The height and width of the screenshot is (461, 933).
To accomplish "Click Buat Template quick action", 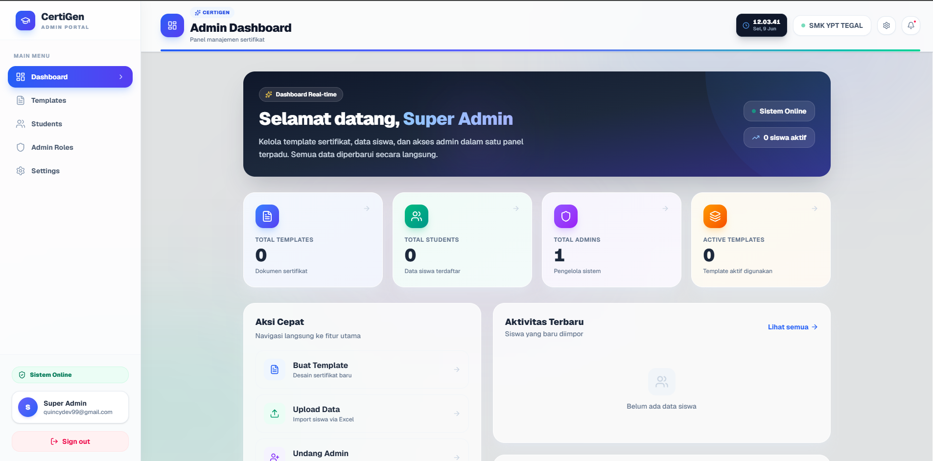I will click(362, 369).
